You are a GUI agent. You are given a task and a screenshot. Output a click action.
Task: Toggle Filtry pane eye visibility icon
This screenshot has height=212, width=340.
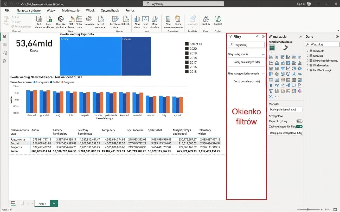tap(258, 37)
